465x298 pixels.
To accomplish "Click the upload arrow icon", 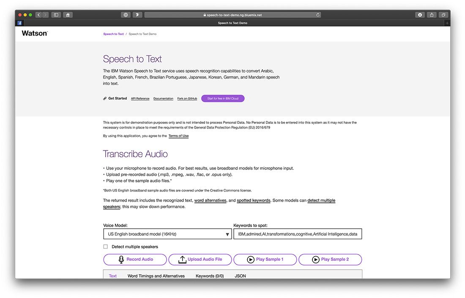I will click(182, 260).
